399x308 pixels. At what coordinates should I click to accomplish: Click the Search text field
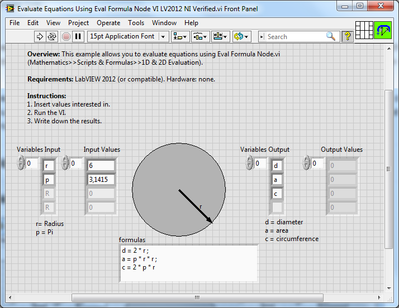point(295,37)
